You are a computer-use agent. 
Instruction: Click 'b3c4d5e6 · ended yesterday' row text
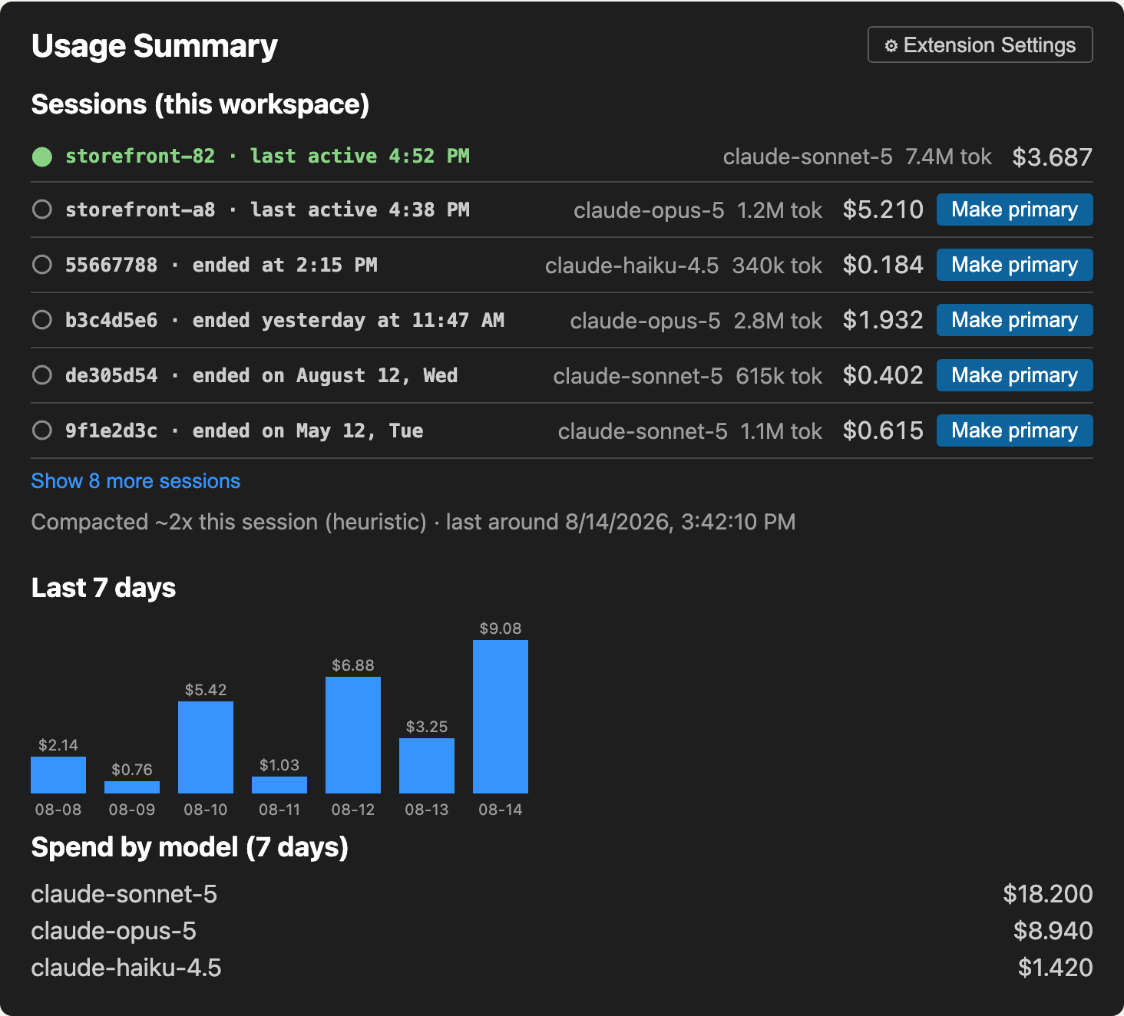[x=285, y=320]
